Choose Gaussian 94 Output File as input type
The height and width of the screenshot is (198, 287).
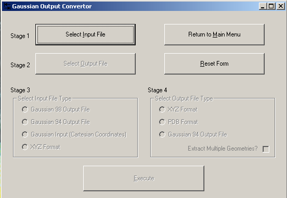(x=56, y=122)
